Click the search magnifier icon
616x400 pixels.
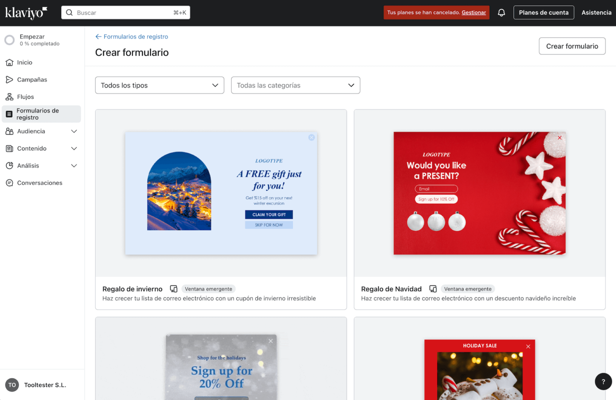[x=70, y=13]
